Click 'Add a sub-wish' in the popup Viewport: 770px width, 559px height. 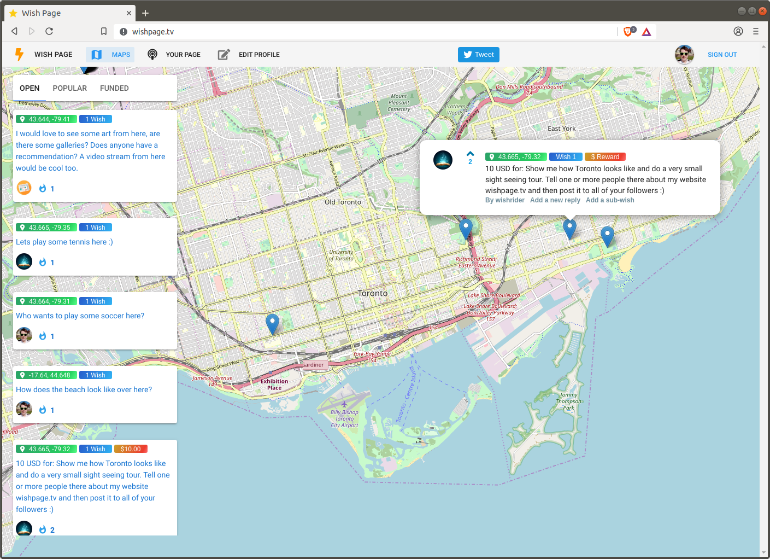tap(610, 200)
